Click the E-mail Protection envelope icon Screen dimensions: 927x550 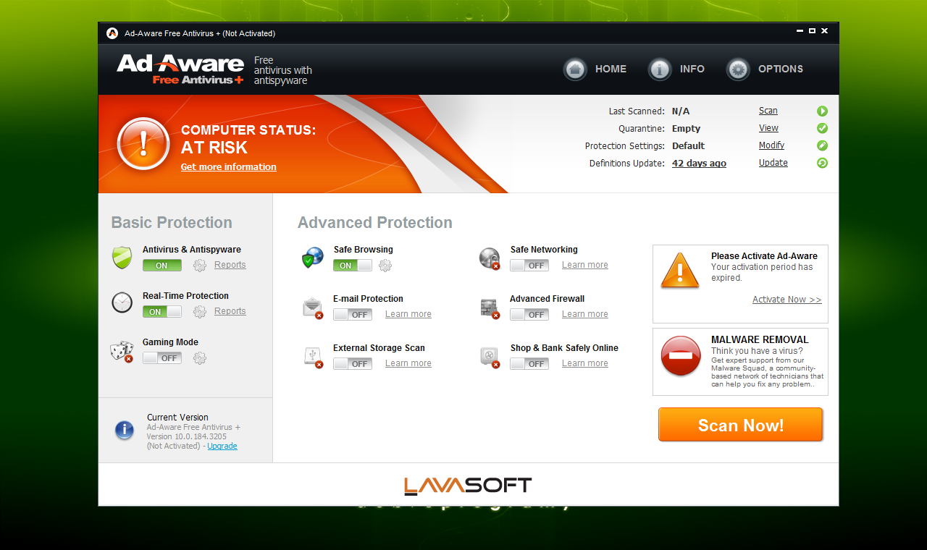[x=313, y=308]
